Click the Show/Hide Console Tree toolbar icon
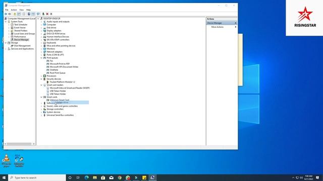 tap(19, 14)
